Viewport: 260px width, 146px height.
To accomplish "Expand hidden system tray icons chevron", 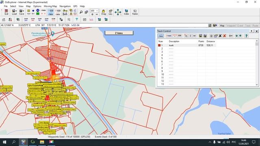I will [210, 142].
